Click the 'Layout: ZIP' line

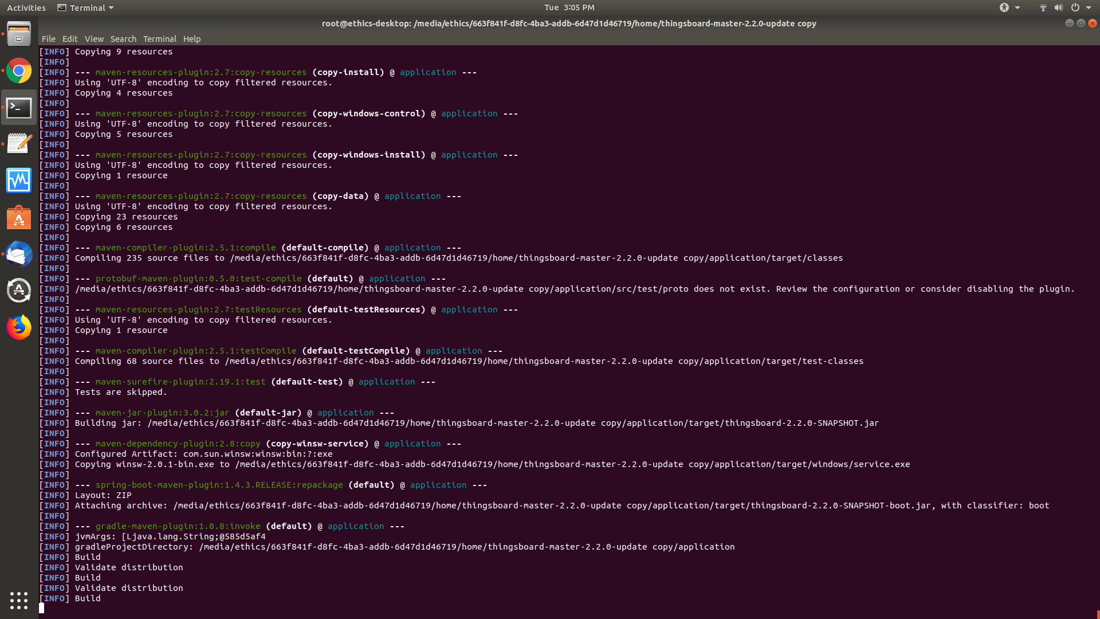85,495
